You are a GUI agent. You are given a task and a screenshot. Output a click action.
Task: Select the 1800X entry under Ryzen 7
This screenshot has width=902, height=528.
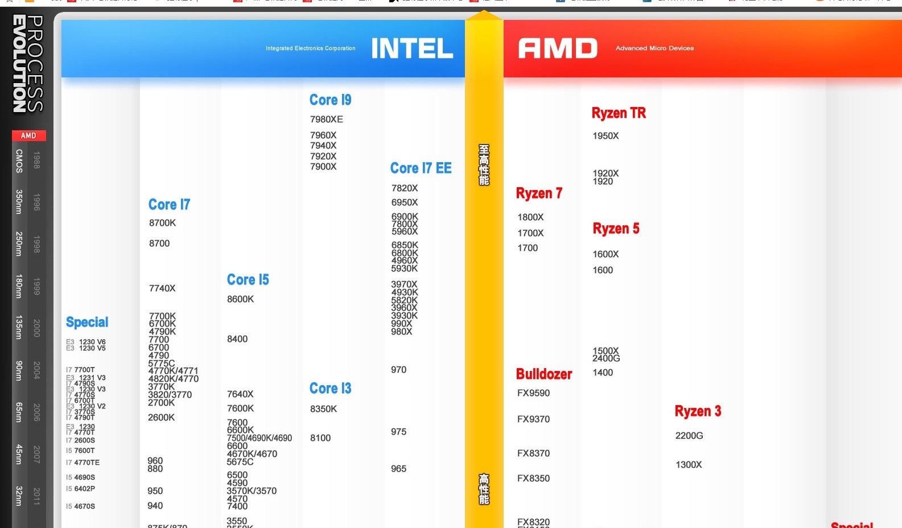(x=531, y=217)
